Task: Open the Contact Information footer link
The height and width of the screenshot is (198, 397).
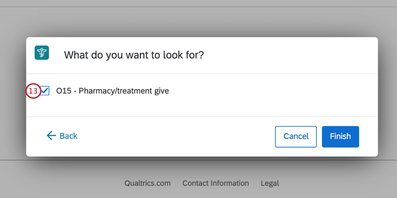Action: click(215, 183)
